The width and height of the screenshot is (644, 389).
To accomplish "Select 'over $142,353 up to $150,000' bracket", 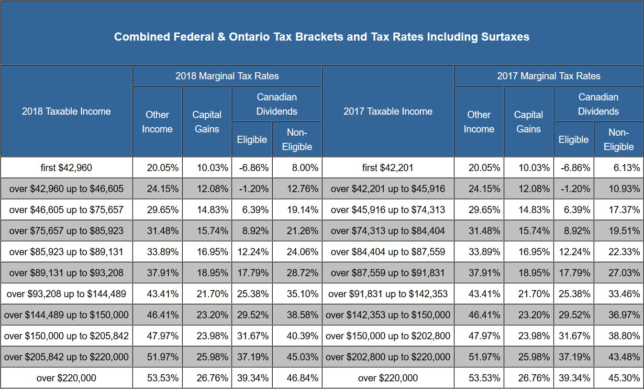I will [x=388, y=314].
